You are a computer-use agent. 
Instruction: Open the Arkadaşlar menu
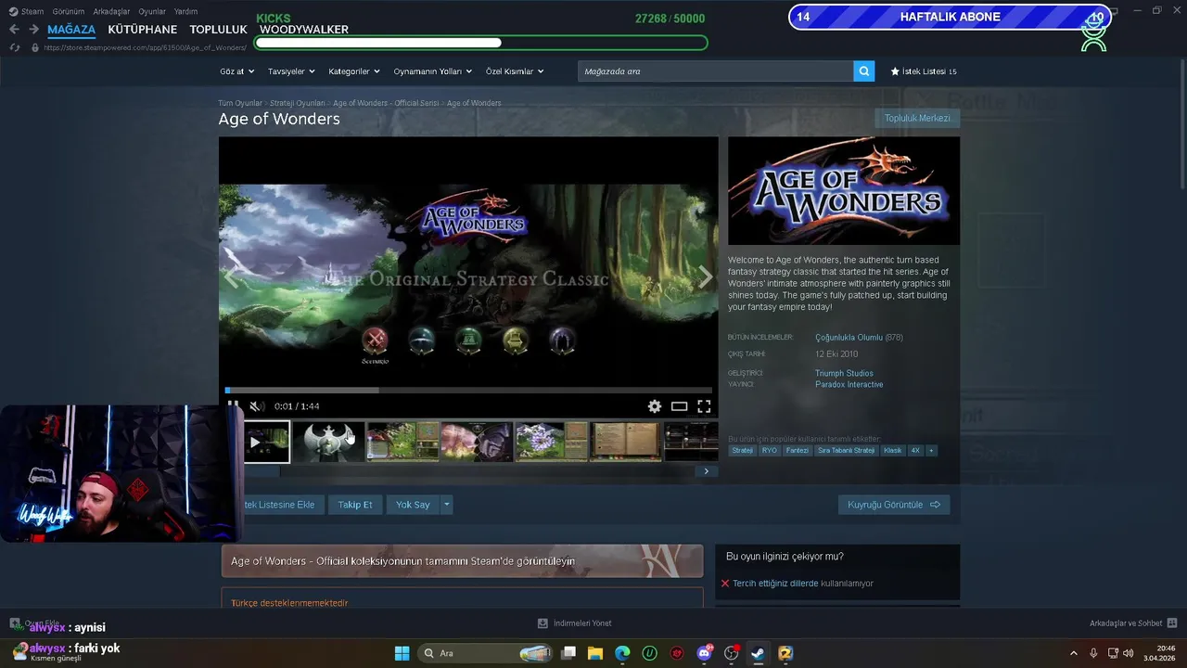[x=112, y=11]
